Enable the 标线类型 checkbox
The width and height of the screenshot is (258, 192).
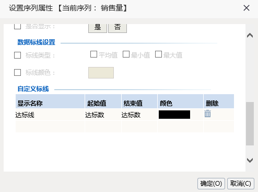pos(17,55)
